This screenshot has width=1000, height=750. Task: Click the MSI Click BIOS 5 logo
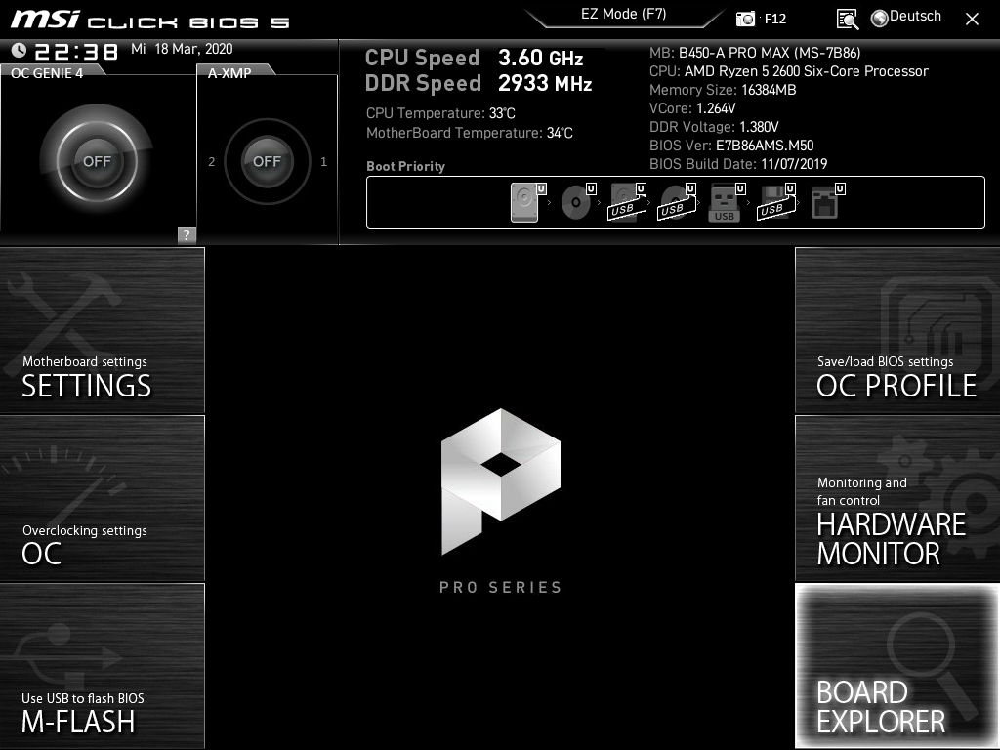click(x=150, y=20)
